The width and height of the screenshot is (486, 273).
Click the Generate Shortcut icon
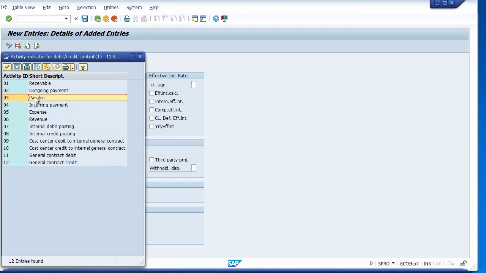203,19
